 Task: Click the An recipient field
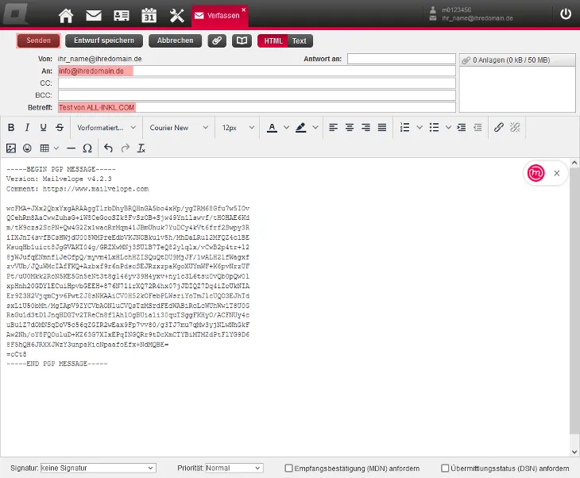pyautogui.click(x=257, y=71)
